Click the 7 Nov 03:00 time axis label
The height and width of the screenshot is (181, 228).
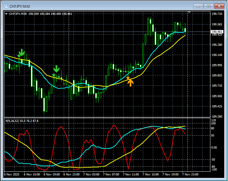click(x=91, y=174)
